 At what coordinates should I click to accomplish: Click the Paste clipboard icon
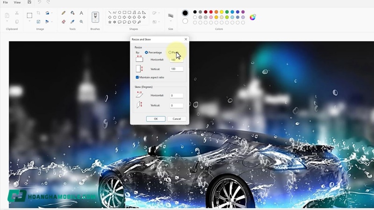tap(7, 15)
